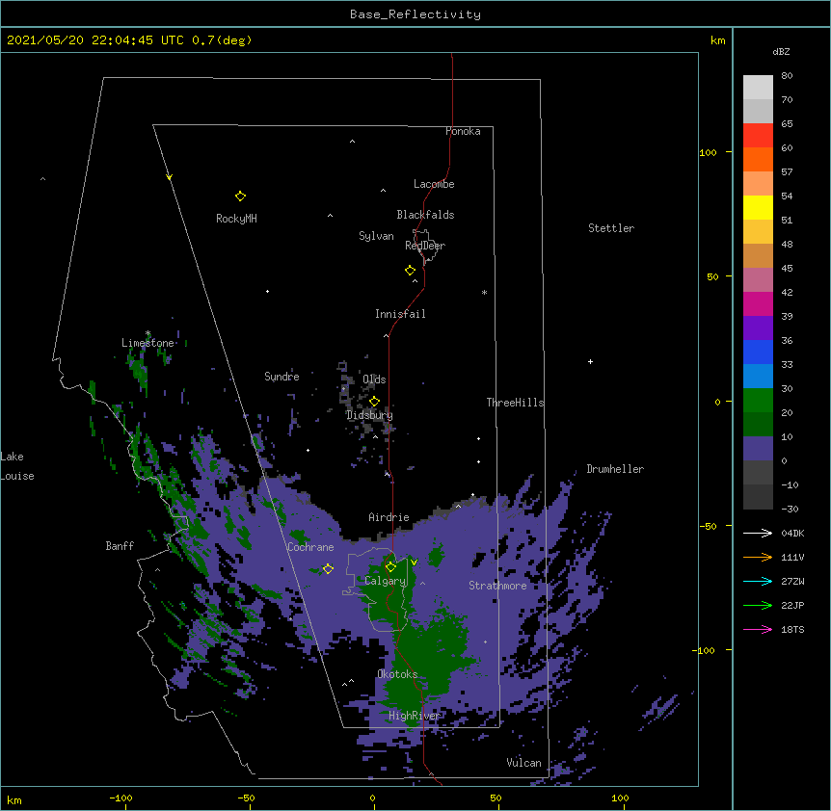Click the 04DK legend label
Image resolution: width=831 pixels, height=811 pixels.
(792, 533)
